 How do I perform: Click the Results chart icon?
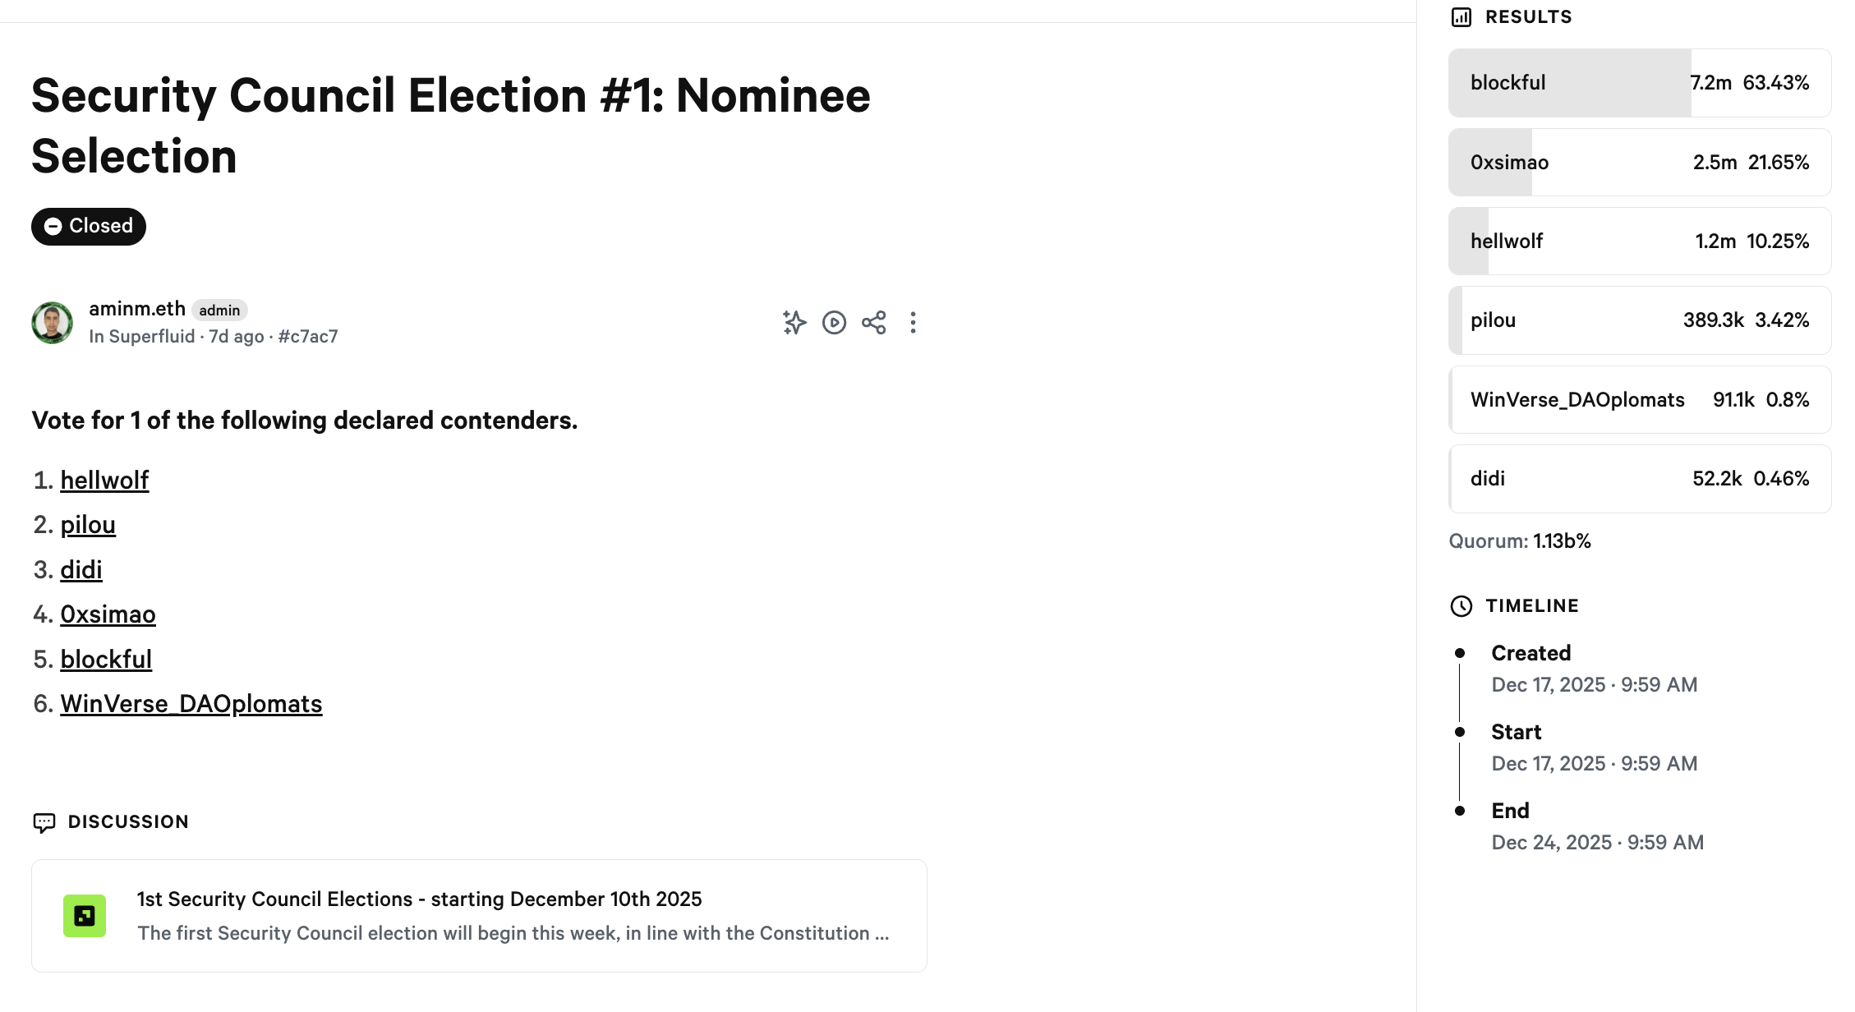[x=1461, y=17]
